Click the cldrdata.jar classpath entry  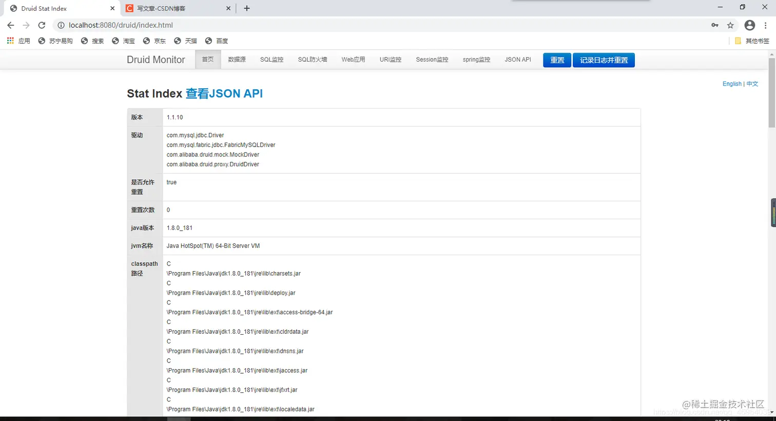[x=238, y=332]
